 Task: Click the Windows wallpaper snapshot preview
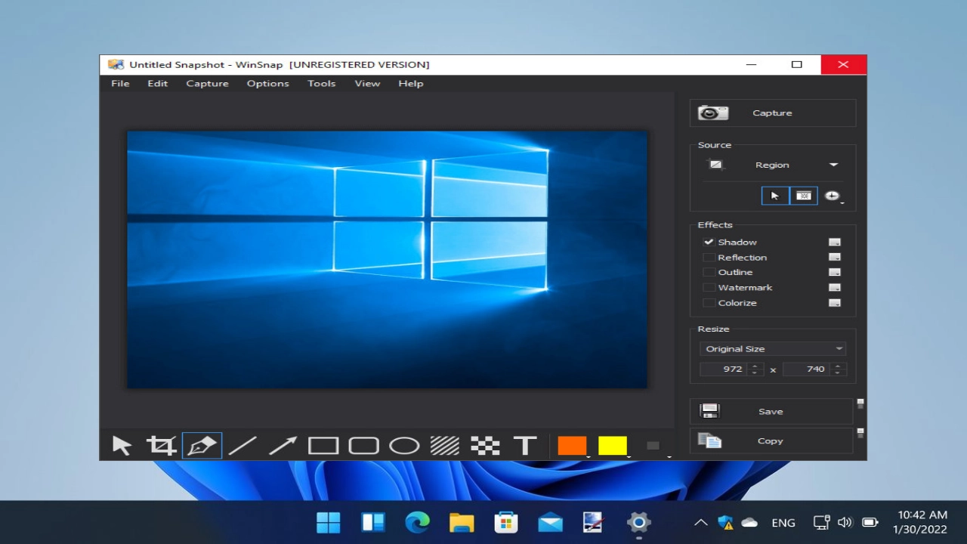coord(387,260)
